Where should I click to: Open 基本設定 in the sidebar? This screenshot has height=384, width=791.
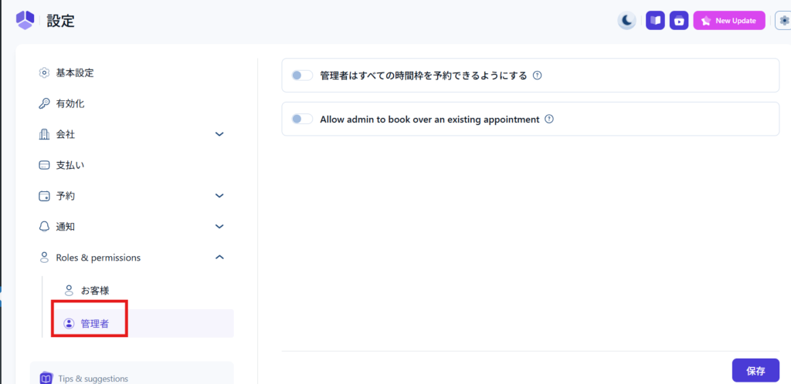coord(75,73)
